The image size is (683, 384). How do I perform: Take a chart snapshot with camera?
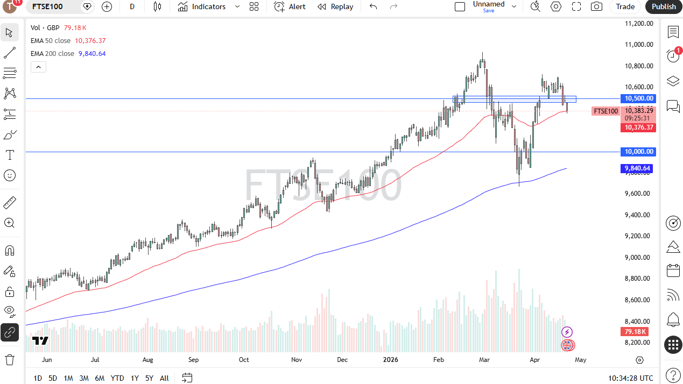pos(596,6)
